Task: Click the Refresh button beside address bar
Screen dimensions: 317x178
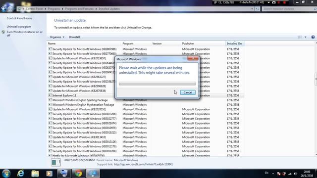Action: (257, 9)
